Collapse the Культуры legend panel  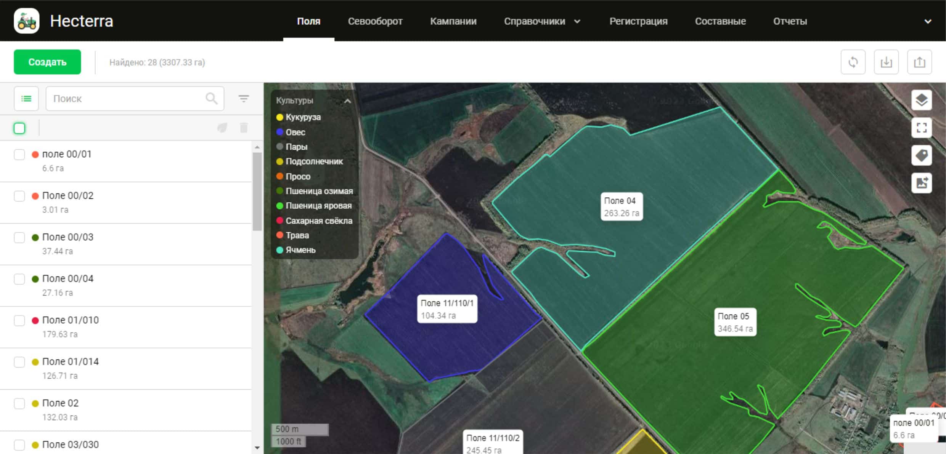[x=347, y=101]
